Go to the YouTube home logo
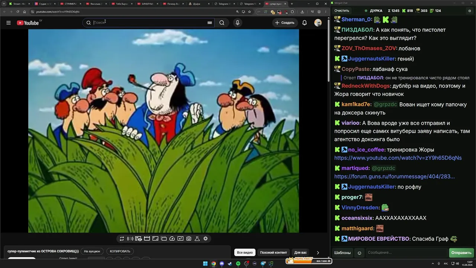This screenshot has height=268, width=476. [x=28, y=23]
